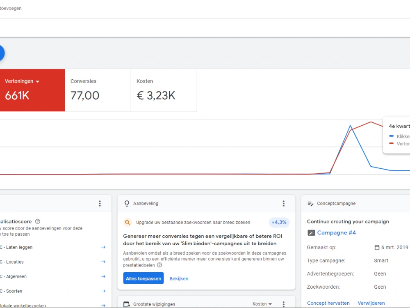
Task: Open three-dot menu on Grootste wijzigingen card
Action: (283, 304)
